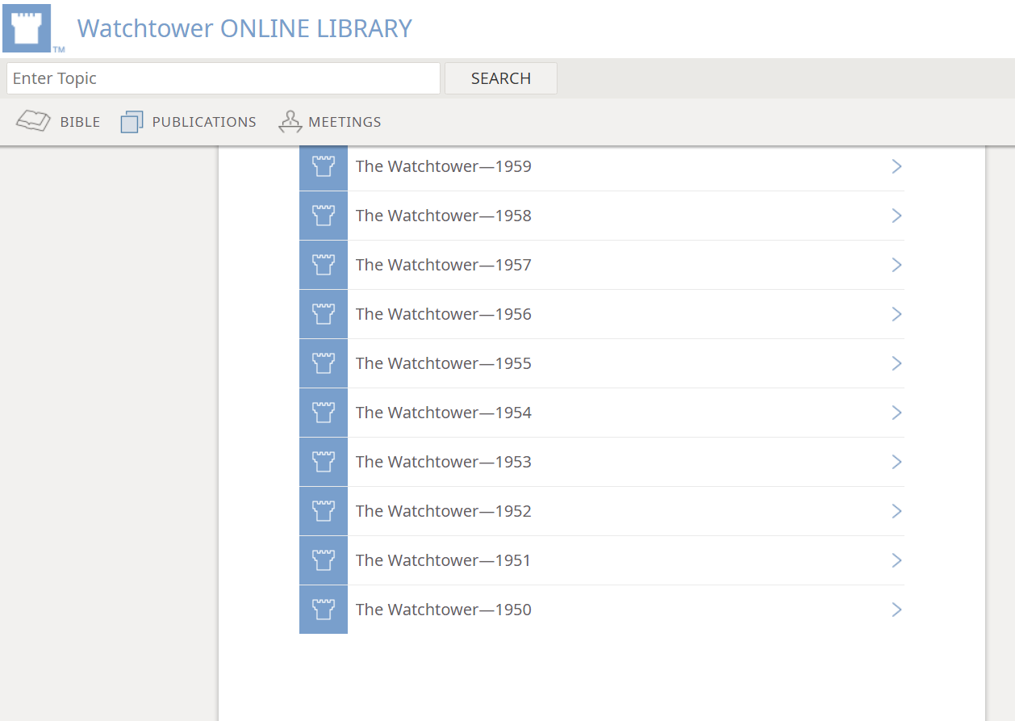This screenshot has height=721, width=1015.
Task: Expand chevron for The Watchtower—1952
Action: click(x=896, y=511)
